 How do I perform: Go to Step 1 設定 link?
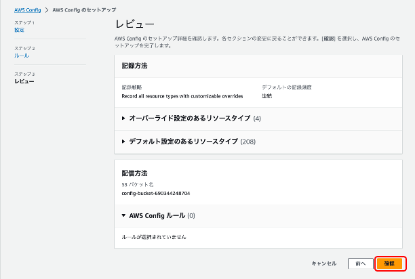point(19,30)
